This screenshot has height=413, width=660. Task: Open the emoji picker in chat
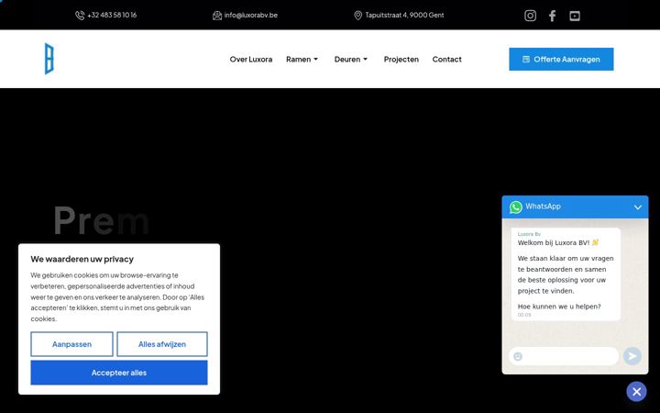click(x=518, y=356)
